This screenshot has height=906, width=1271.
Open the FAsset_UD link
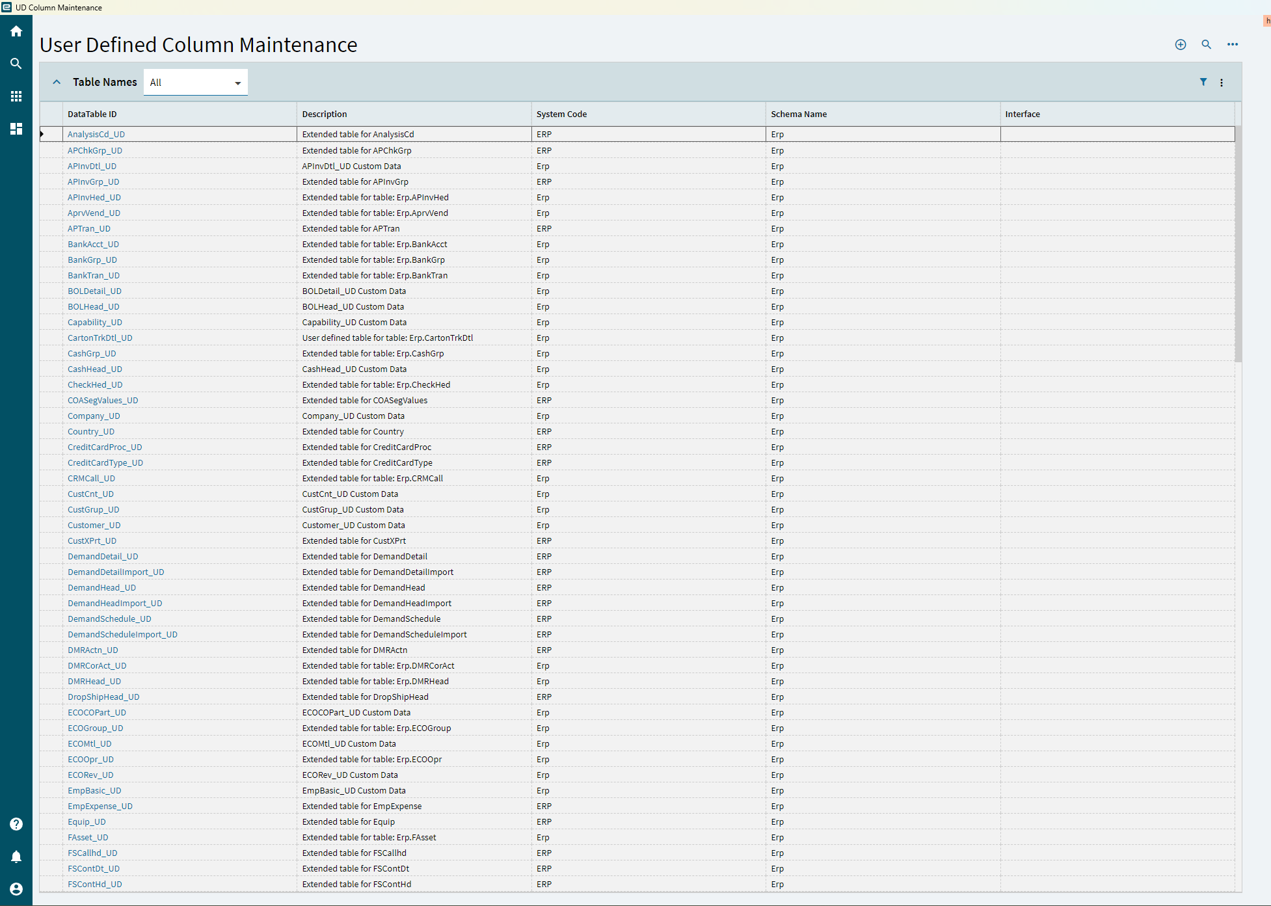(88, 837)
